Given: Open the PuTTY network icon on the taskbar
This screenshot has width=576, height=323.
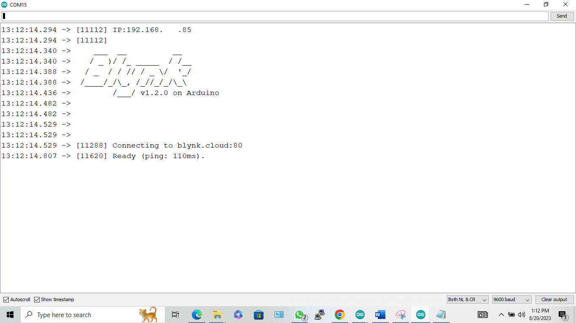Looking at the screenshot, I should tap(320, 315).
